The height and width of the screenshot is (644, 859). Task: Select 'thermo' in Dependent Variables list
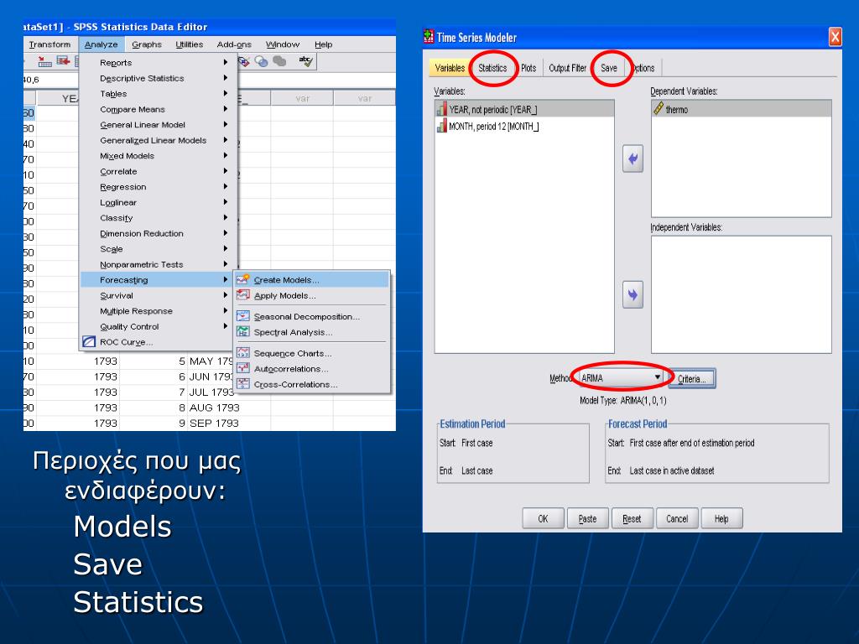coord(742,109)
